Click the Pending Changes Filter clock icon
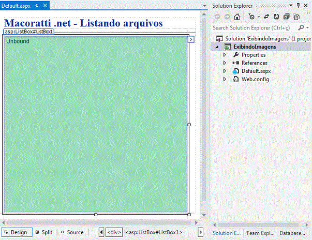 coord(251,17)
